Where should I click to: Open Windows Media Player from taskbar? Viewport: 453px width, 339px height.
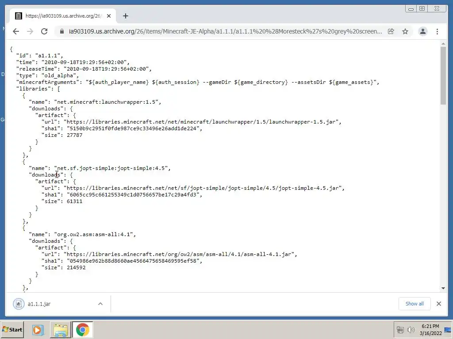tap(37, 329)
